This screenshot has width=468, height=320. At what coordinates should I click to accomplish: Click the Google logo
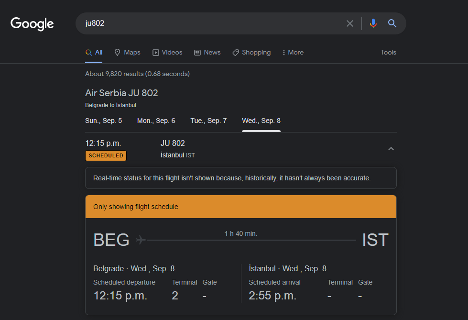(32, 23)
